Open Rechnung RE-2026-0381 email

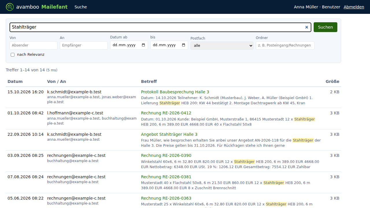166,177
